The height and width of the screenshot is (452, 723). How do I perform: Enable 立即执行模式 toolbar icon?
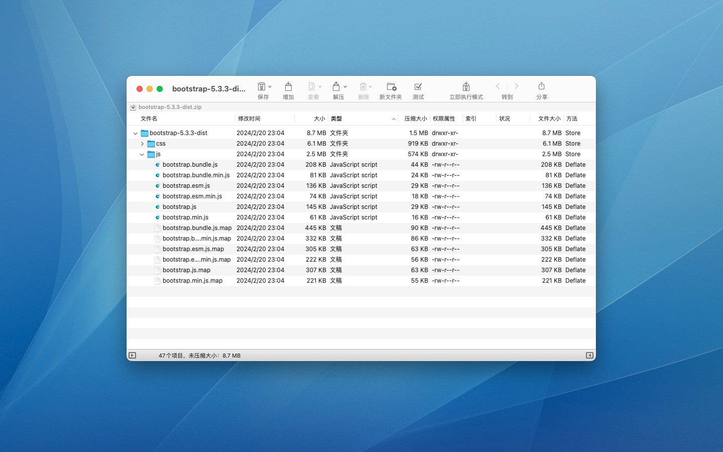[x=466, y=86]
